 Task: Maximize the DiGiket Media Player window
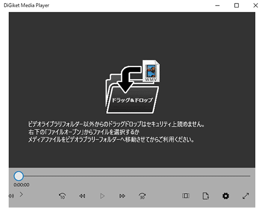(x=237, y=5)
